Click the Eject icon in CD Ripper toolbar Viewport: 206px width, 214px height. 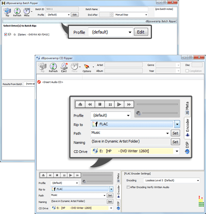point(64,67)
